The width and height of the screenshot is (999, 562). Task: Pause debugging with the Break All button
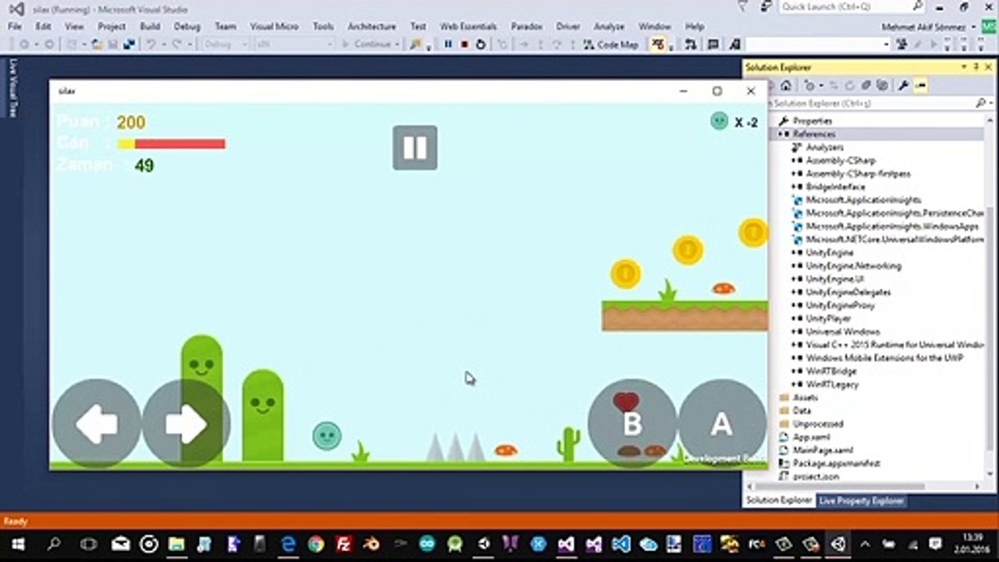(x=449, y=44)
